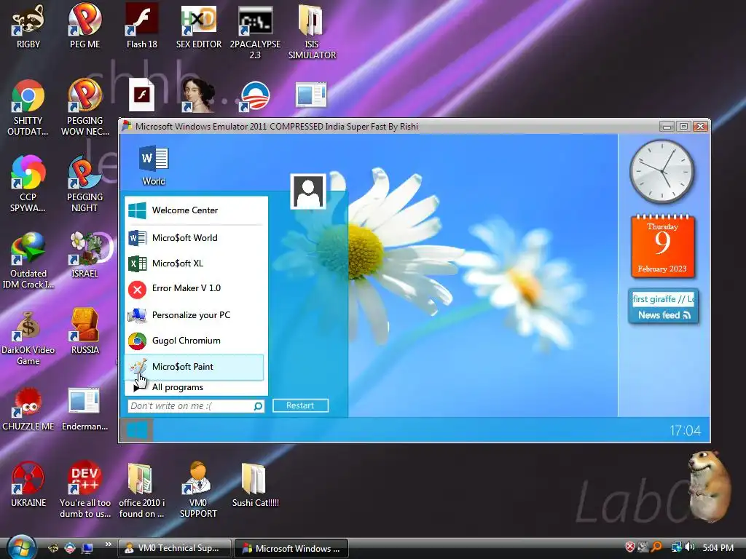The height and width of the screenshot is (559, 746).
Task: Open the portrait painting desktop icon
Action: [x=198, y=95]
